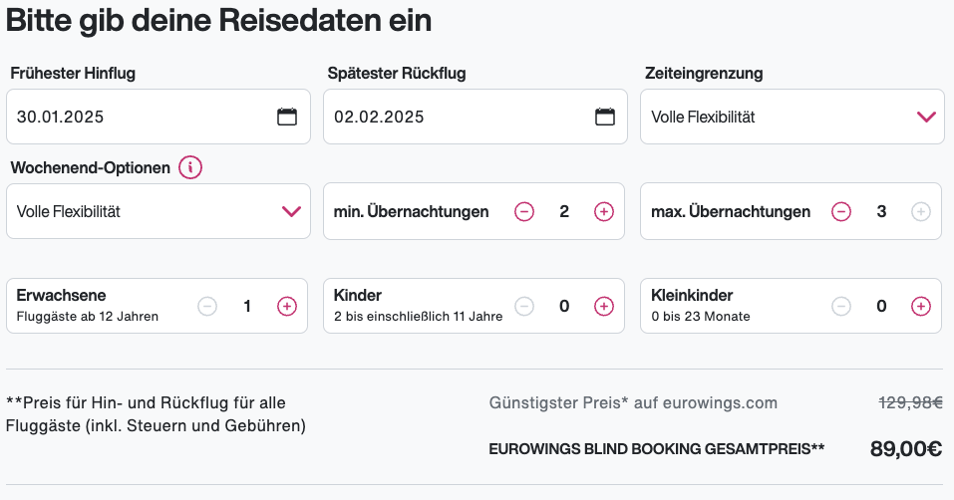Show Wochenend-Optionen info icon
The height and width of the screenshot is (500, 954).
click(190, 167)
